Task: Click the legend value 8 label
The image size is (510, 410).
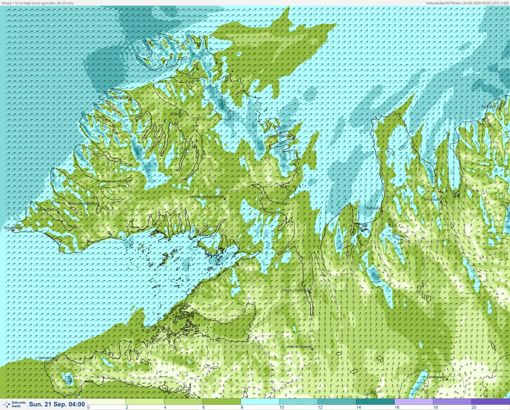Action: [241, 407]
